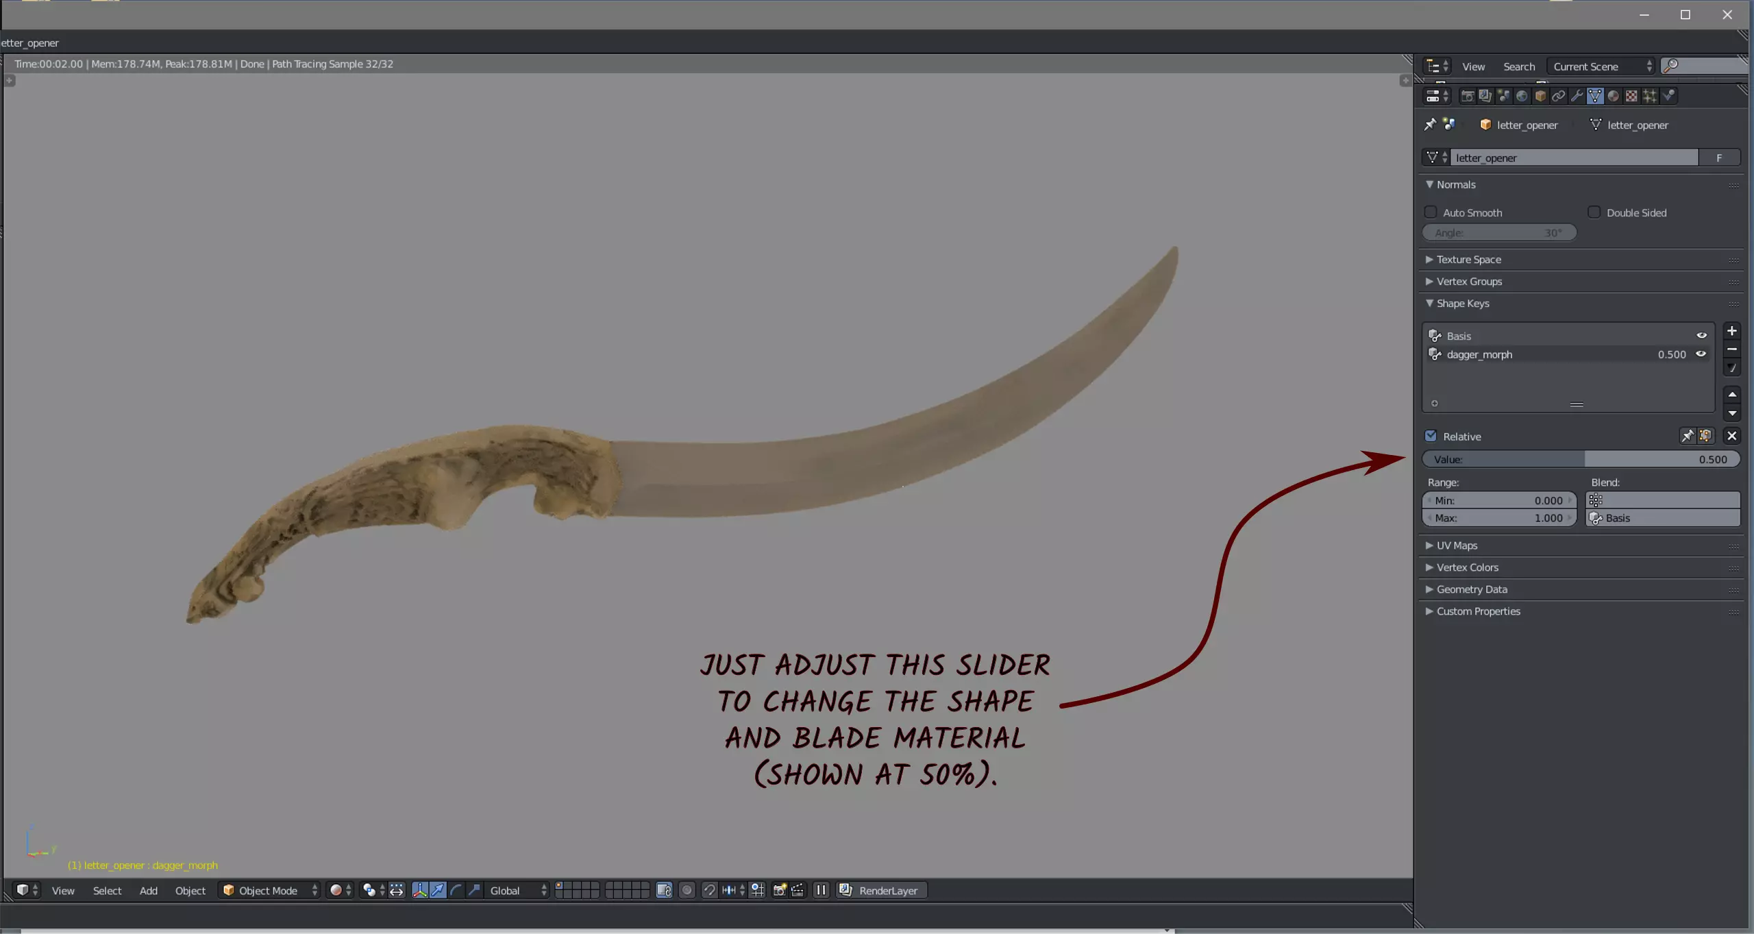1754x934 pixels.
Task: Click the snap magnet icon in viewport header
Action: tap(710, 890)
